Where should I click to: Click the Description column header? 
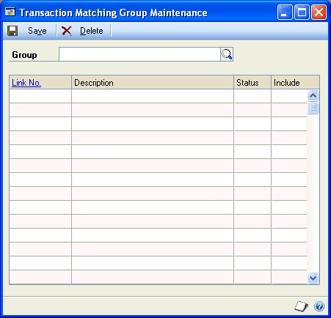pos(153,82)
